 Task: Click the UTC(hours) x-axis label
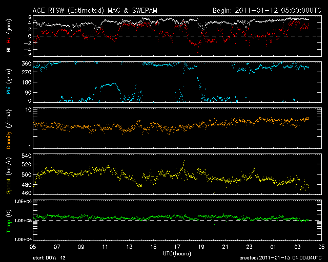pos(177,254)
